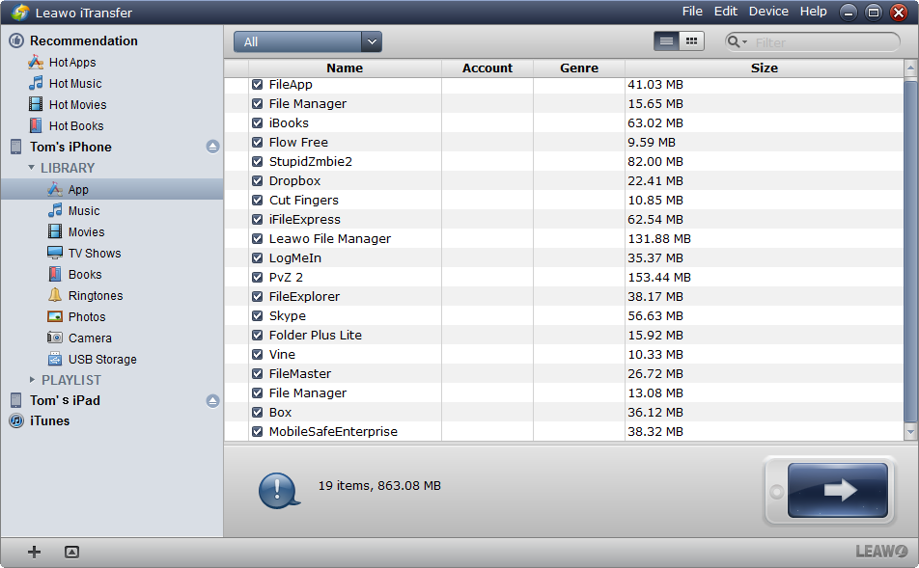The height and width of the screenshot is (568, 919).
Task: Open Hot Apps in sidebar
Action: click(62, 62)
